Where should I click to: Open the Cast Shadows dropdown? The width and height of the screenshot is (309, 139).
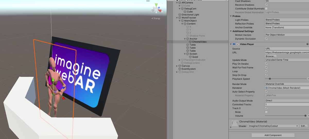pyautogui.click(x=287, y=1)
